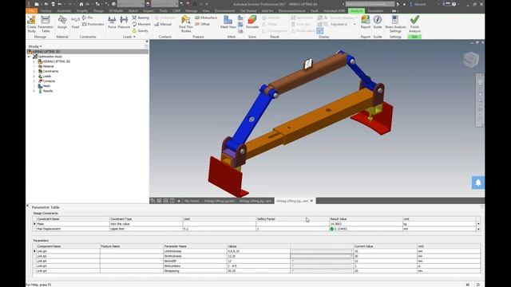The image size is (511, 287).
Task: Click the Assign material icon
Action: point(62,22)
